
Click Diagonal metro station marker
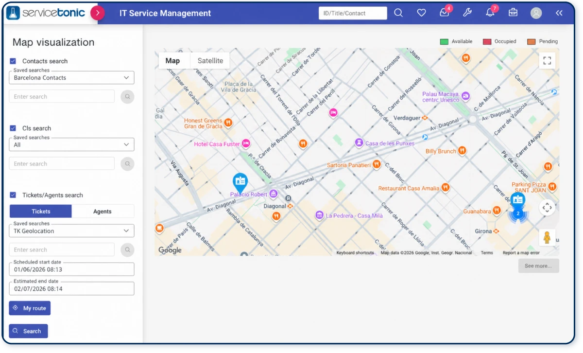[x=291, y=206]
